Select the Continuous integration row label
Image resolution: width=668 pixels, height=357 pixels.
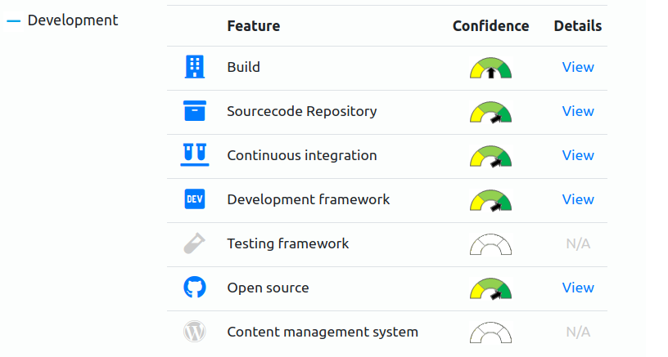point(302,155)
